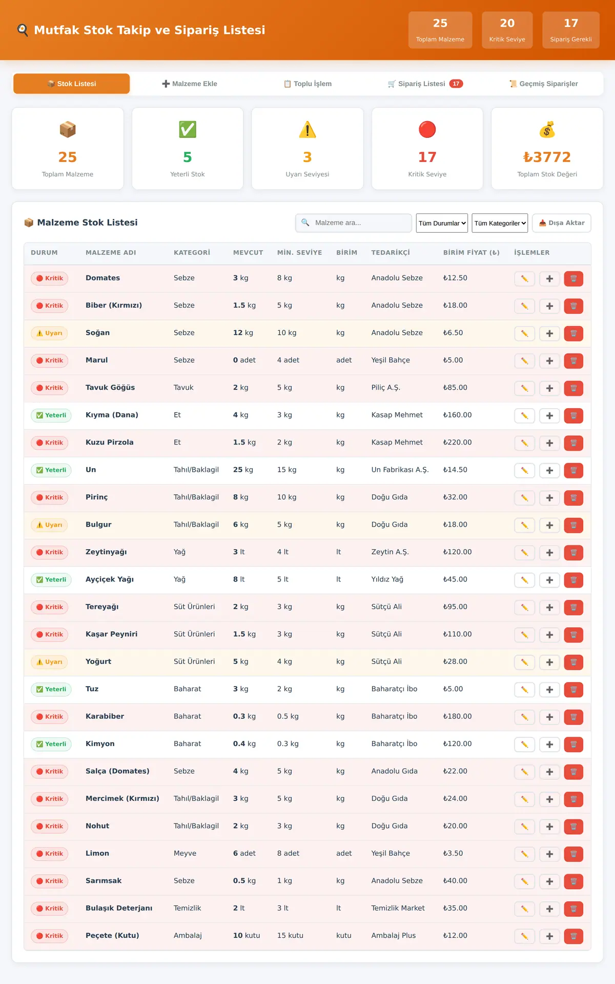This screenshot has height=984, width=615.
Task: Trash the Kaşar Peyniri row
Action: [573, 635]
